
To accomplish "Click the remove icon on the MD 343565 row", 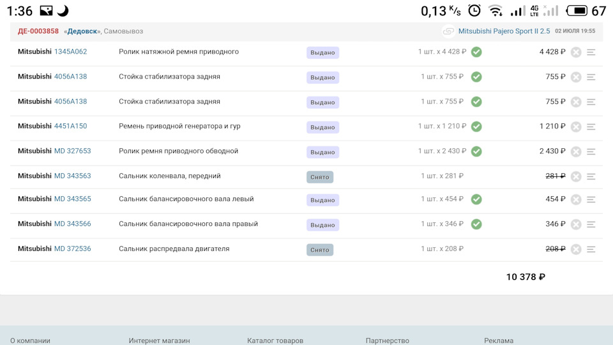I will [x=576, y=200].
